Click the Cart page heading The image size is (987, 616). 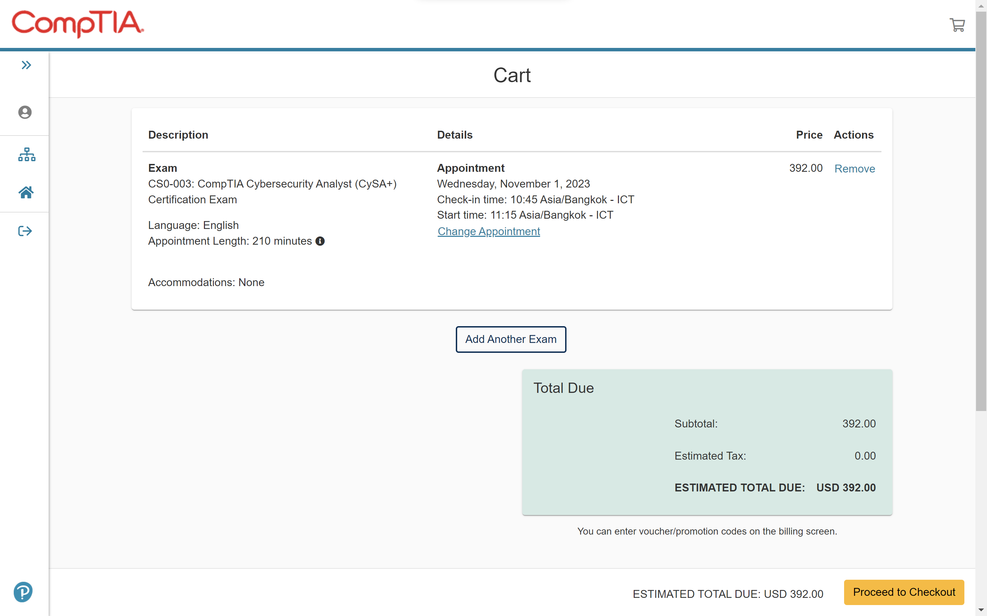click(x=512, y=75)
